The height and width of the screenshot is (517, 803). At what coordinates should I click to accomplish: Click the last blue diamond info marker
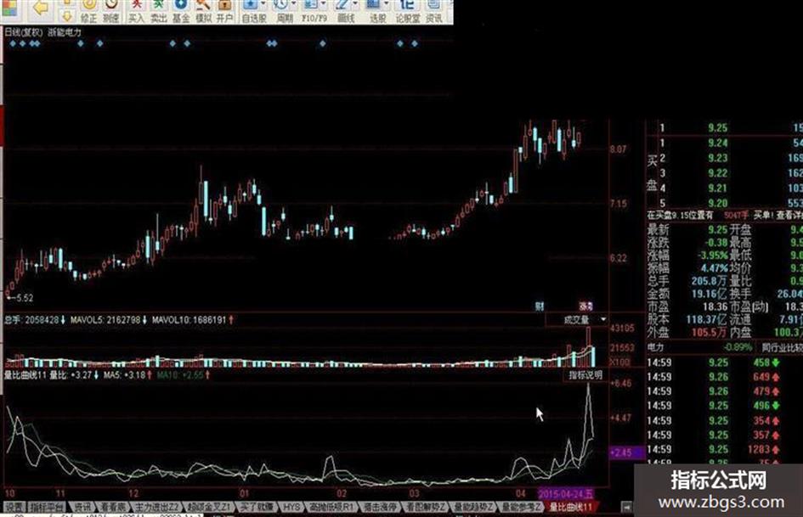415,43
